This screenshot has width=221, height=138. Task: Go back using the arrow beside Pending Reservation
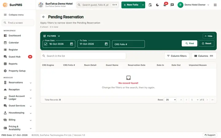coord(44,17)
